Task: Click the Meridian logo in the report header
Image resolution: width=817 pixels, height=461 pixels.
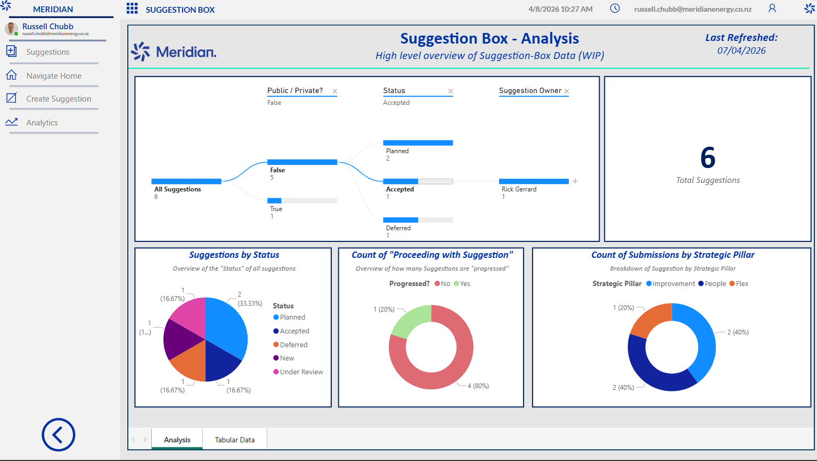Action: 174,52
